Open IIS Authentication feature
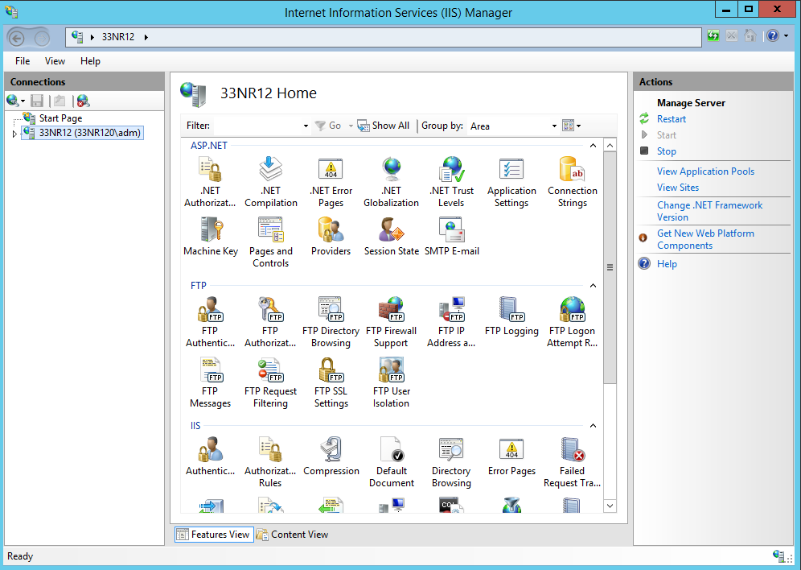801x570 pixels. pyautogui.click(x=210, y=456)
